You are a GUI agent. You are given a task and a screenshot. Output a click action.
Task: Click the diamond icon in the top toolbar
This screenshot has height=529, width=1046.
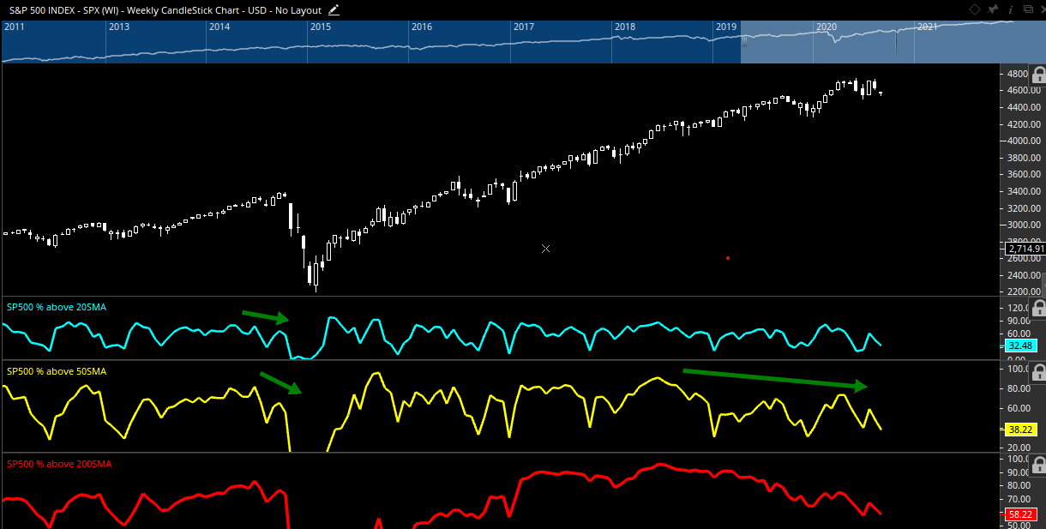975,9
